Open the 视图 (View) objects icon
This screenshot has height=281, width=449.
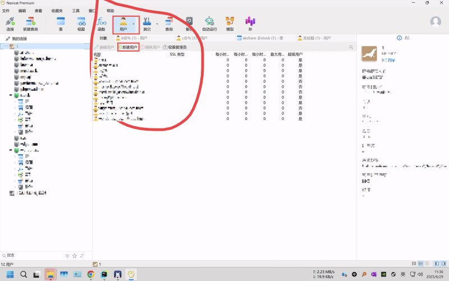(x=81, y=23)
